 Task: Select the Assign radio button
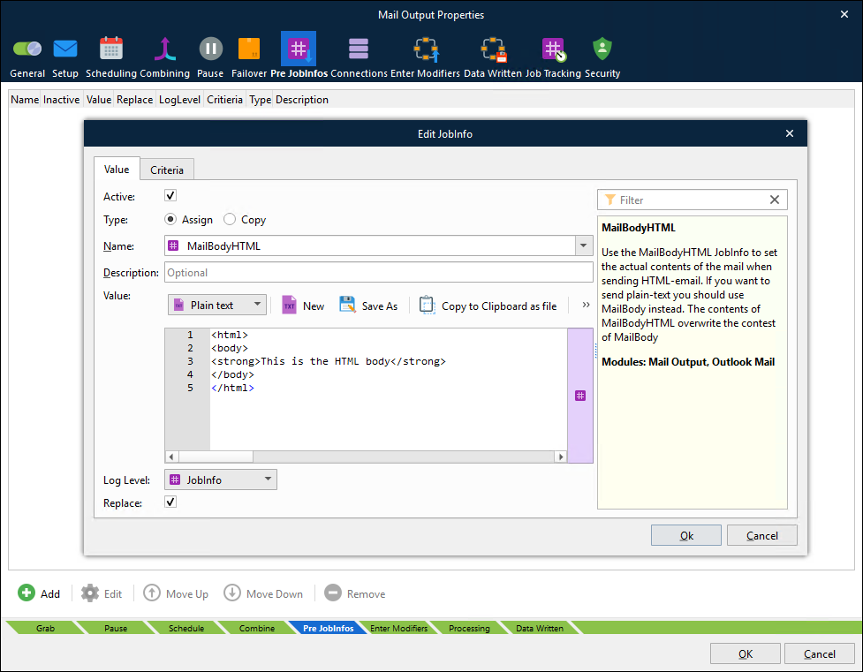click(170, 219)
